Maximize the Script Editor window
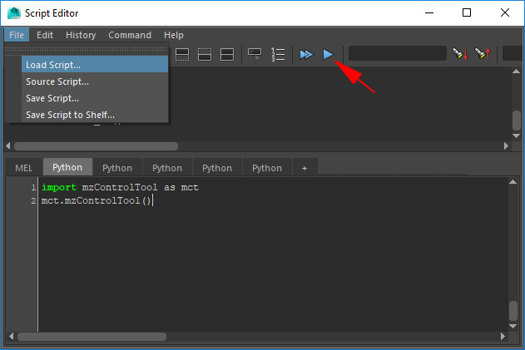The height and width of the screenshot is (350, 525). (467, 12)
